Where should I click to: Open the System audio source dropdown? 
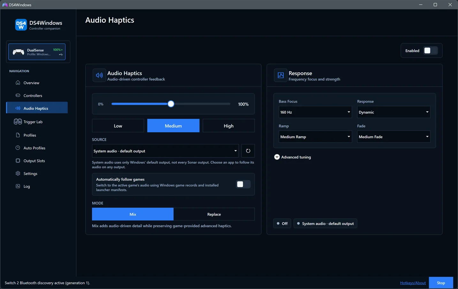tap(165, 151)
